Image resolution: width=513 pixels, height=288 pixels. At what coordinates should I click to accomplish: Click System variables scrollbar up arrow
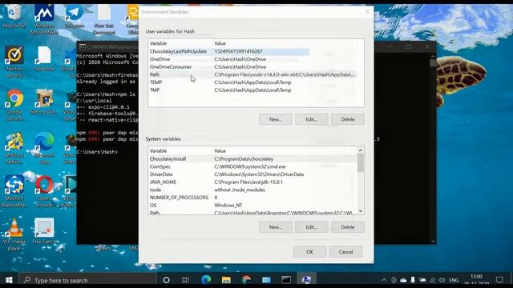point(361,150)
